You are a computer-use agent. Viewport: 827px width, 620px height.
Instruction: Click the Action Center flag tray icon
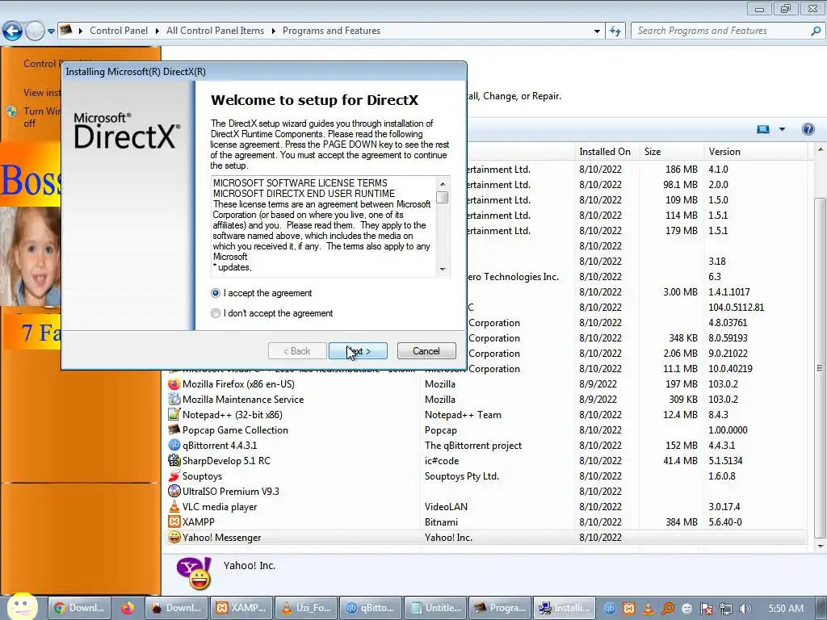point(707,609)
